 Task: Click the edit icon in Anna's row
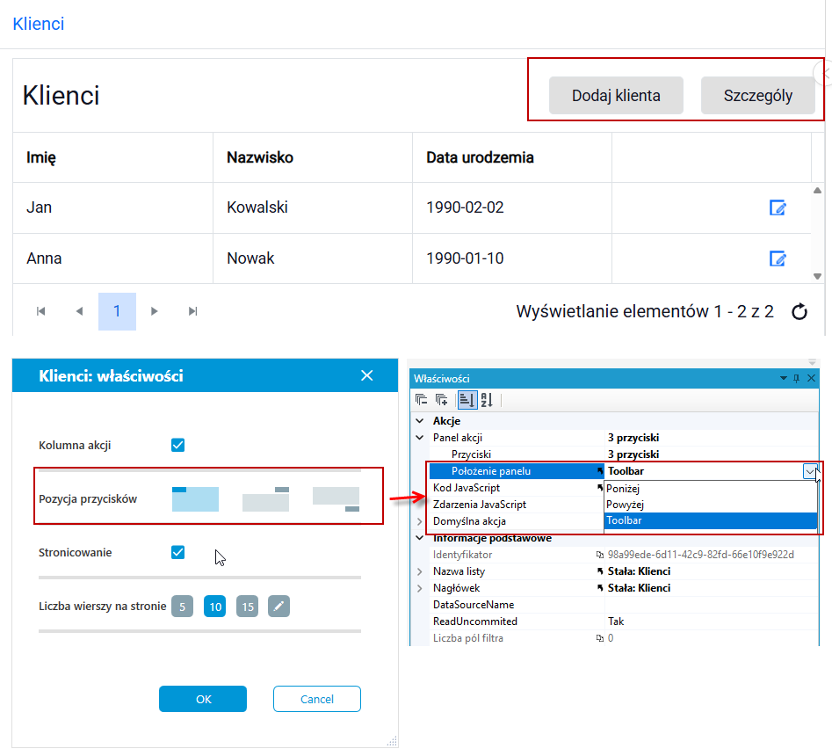click(778, 258)
